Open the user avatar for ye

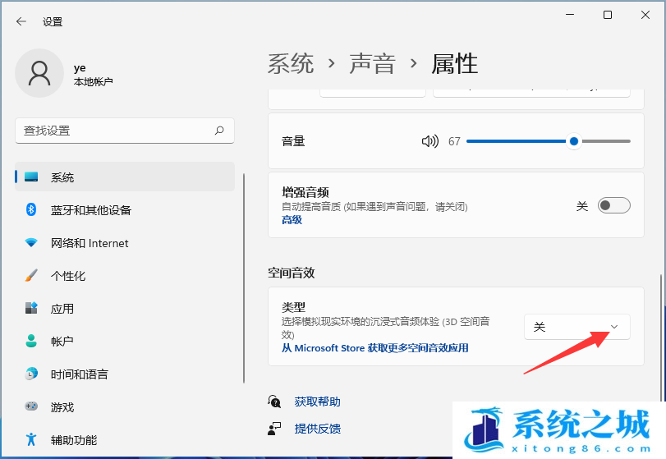pyautogui.click(x=39, y=73)
